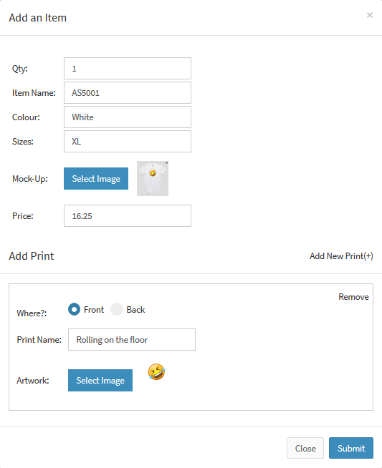Screen dimensions: 382x468
Task: Click the Add Print heading text
Action: tap(32, 256)
